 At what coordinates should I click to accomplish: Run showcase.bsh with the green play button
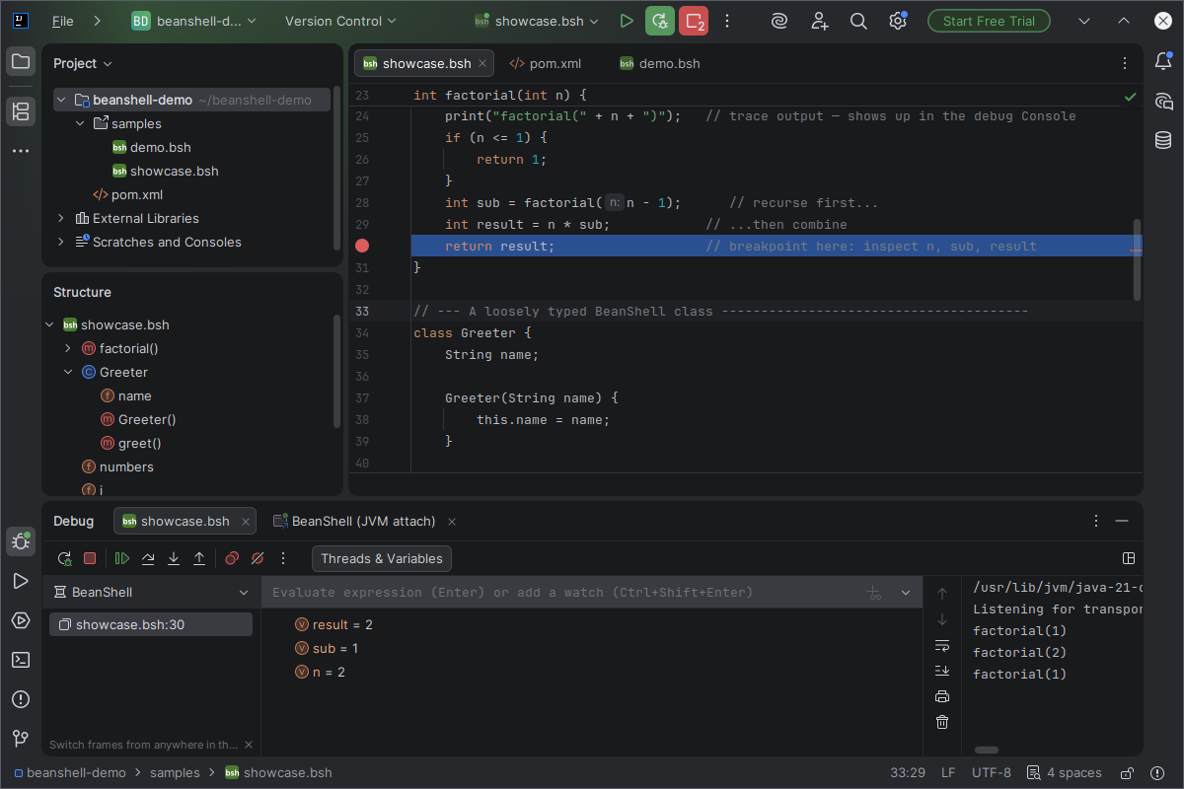point(627,21)
